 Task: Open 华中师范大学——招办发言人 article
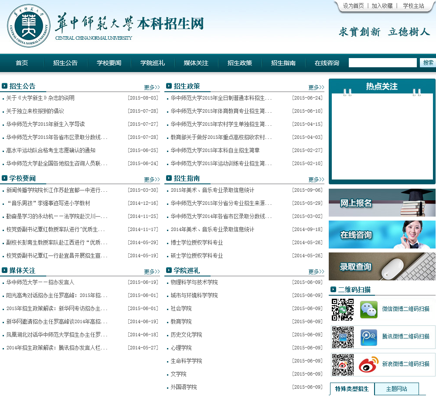(40, 283)
